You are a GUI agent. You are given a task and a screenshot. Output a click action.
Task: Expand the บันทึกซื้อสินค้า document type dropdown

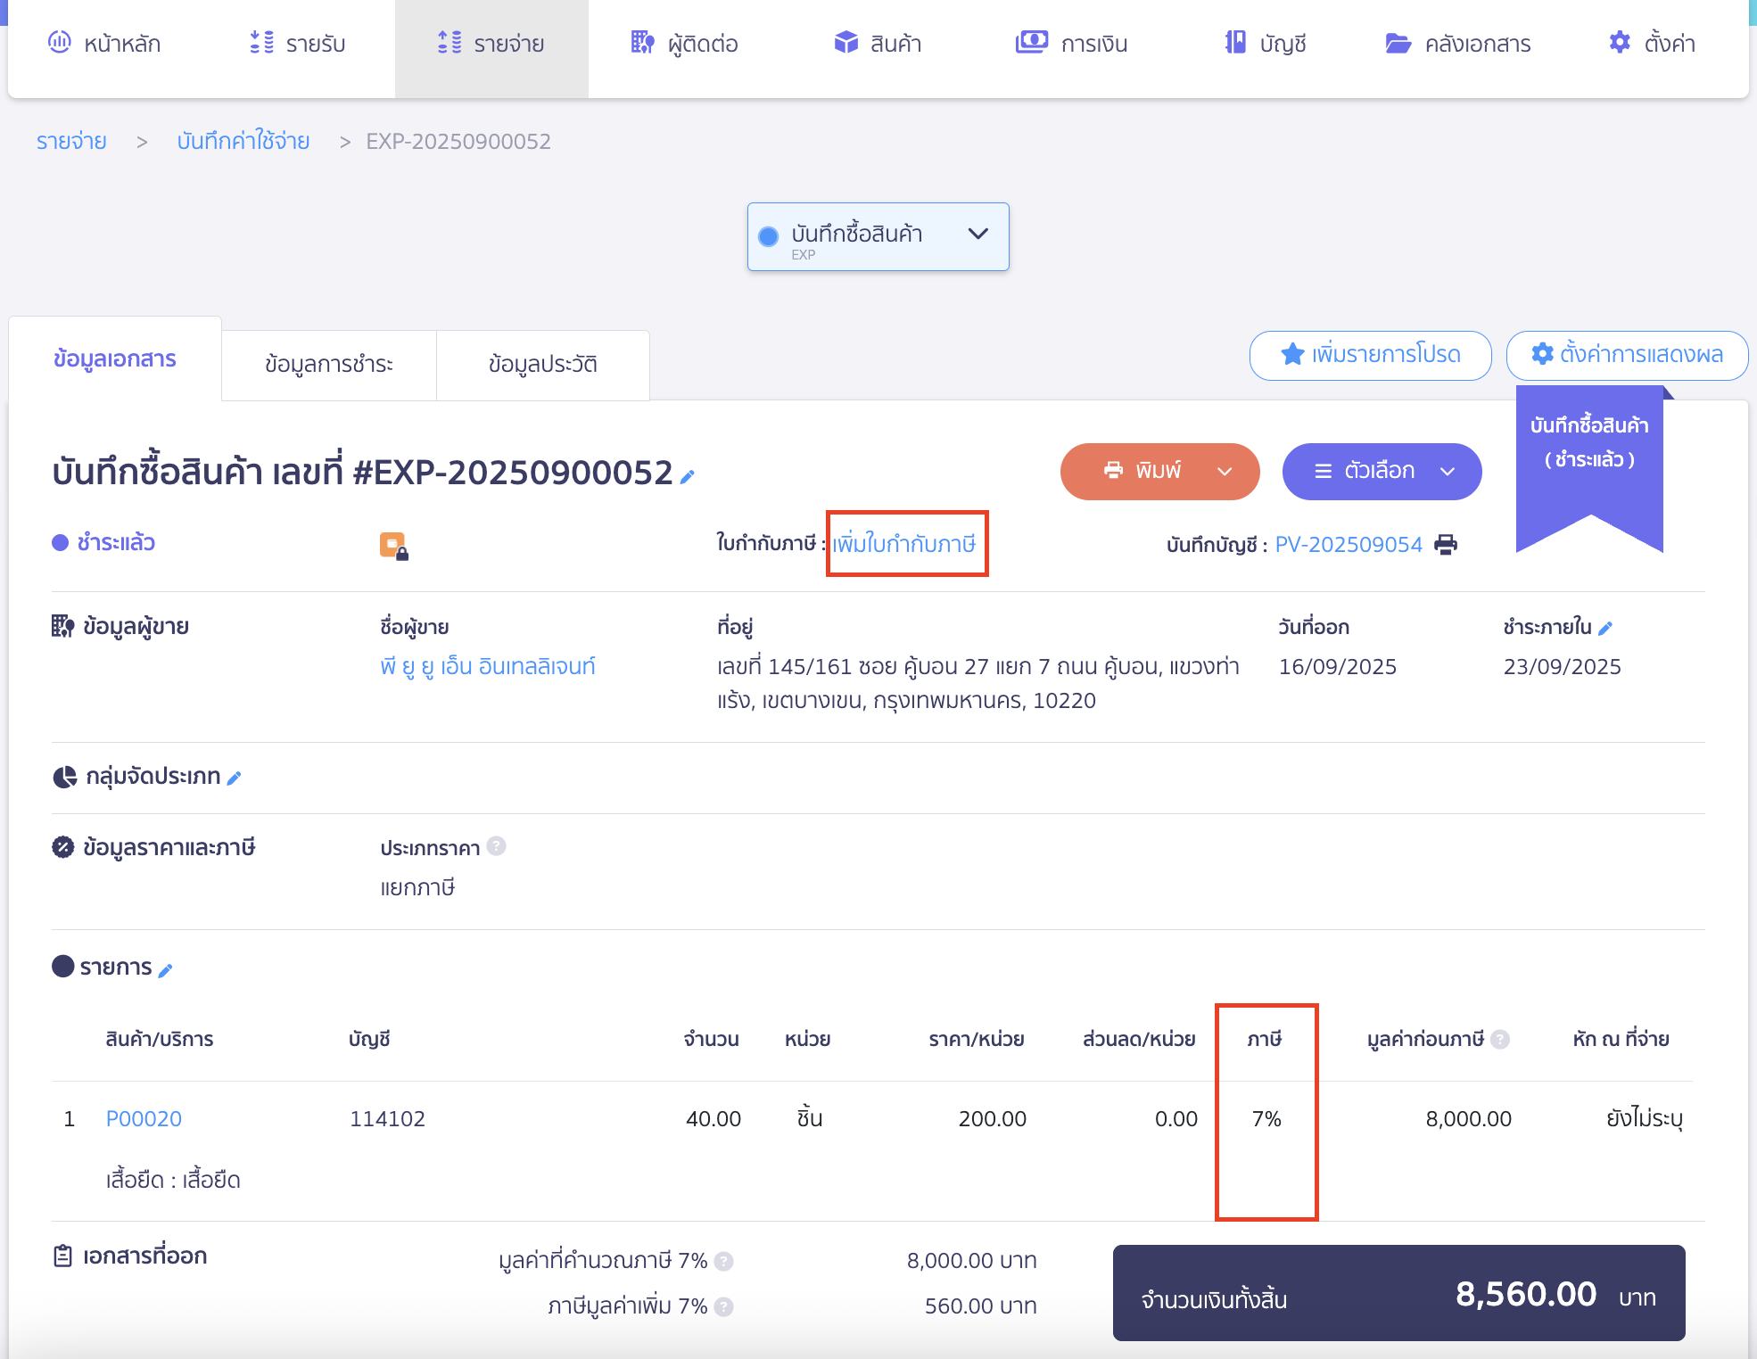[x=977, y=235]
